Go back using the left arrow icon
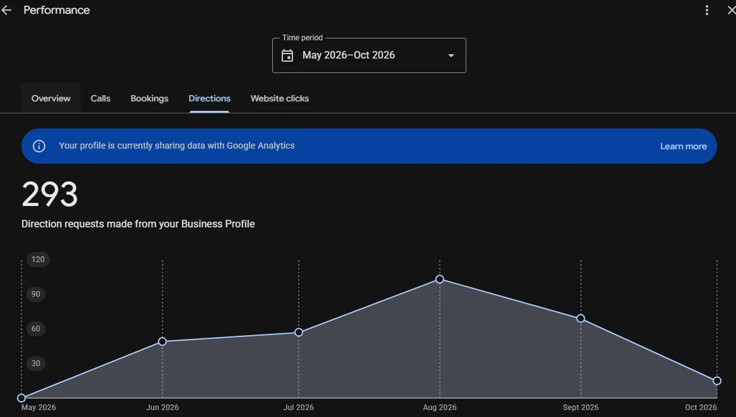 (6, 10)
